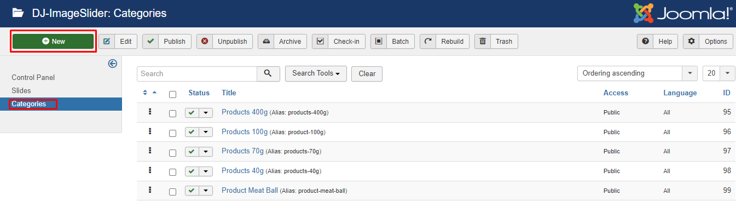Open Options with the gear icon

(691, 41)
